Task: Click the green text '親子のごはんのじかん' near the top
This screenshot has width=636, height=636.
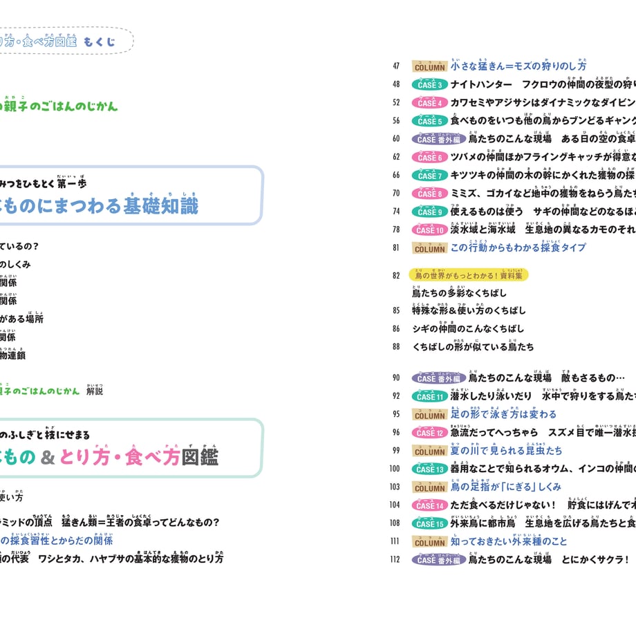Action: click(x=60, y=106)
